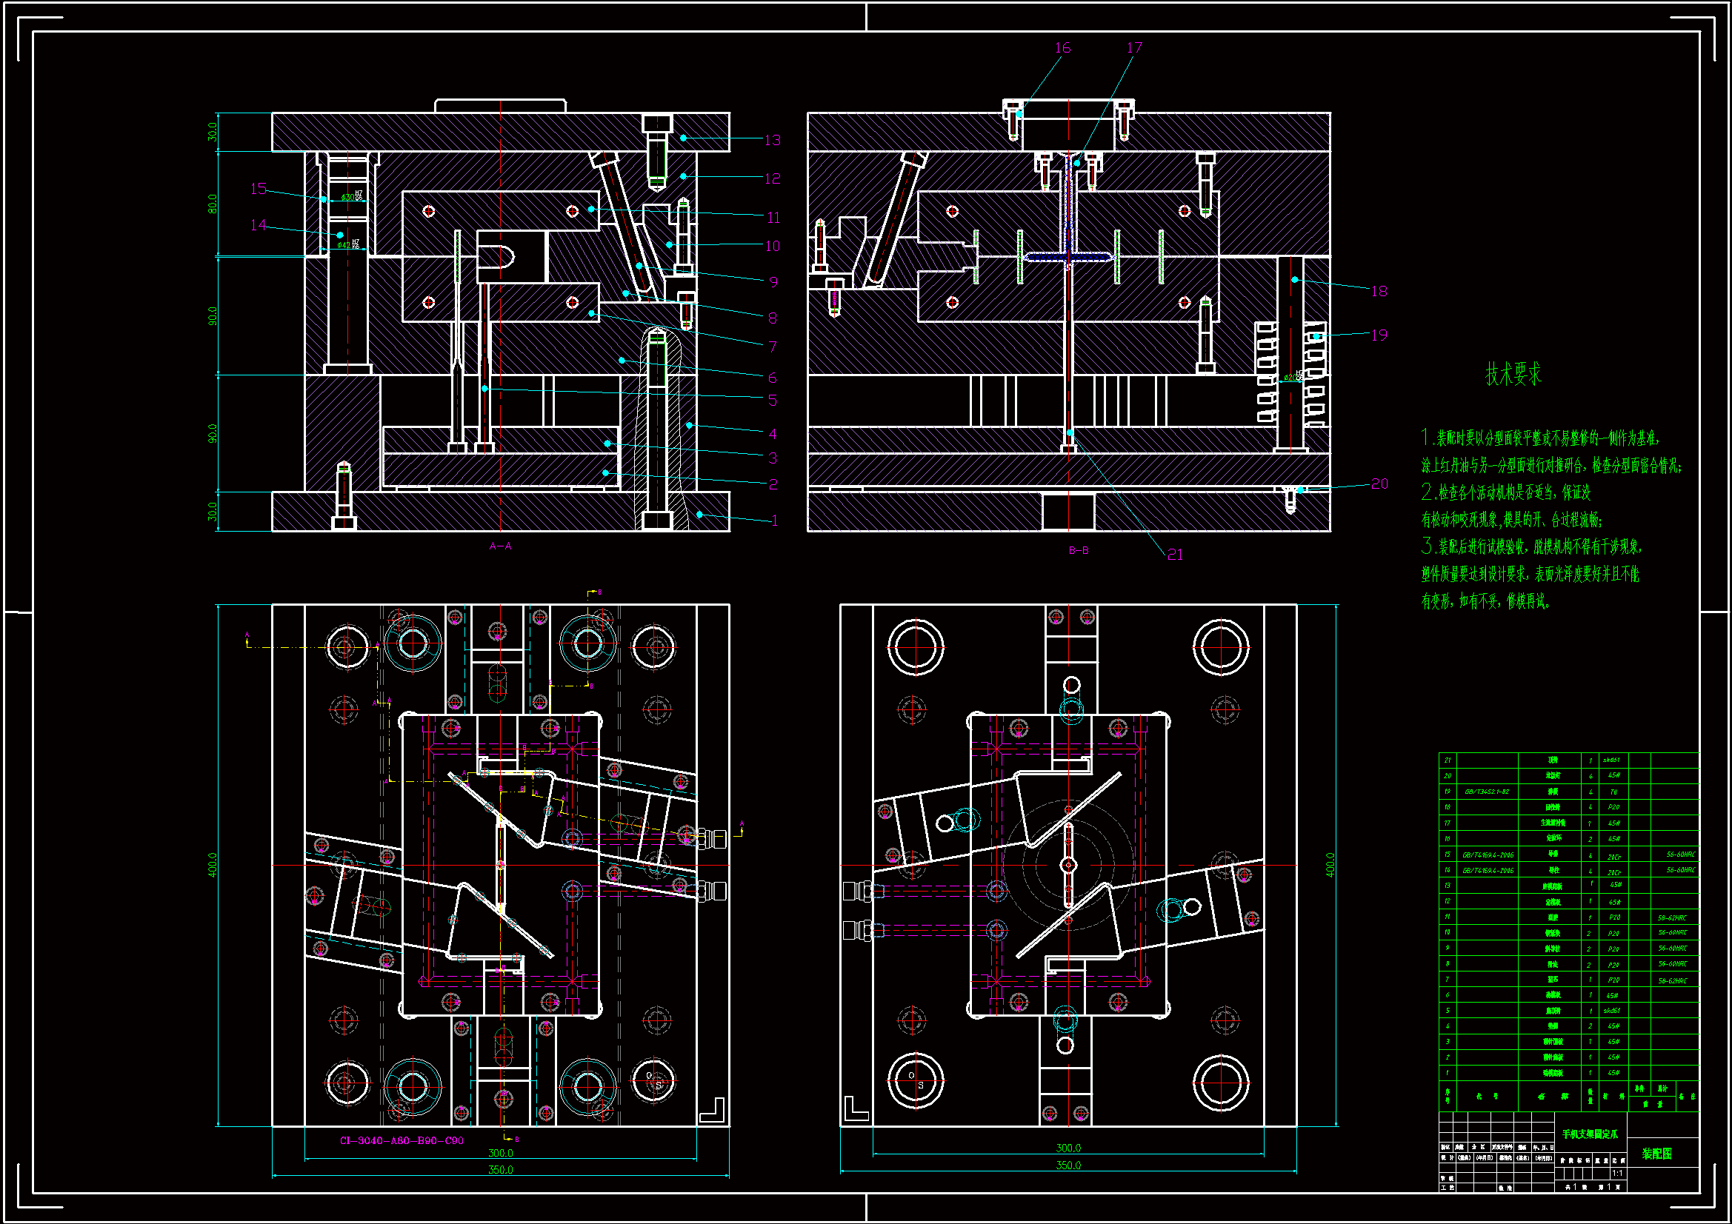The image size is (1732, 1224).
Task: Click part balloon number 13
Action: 772,141
